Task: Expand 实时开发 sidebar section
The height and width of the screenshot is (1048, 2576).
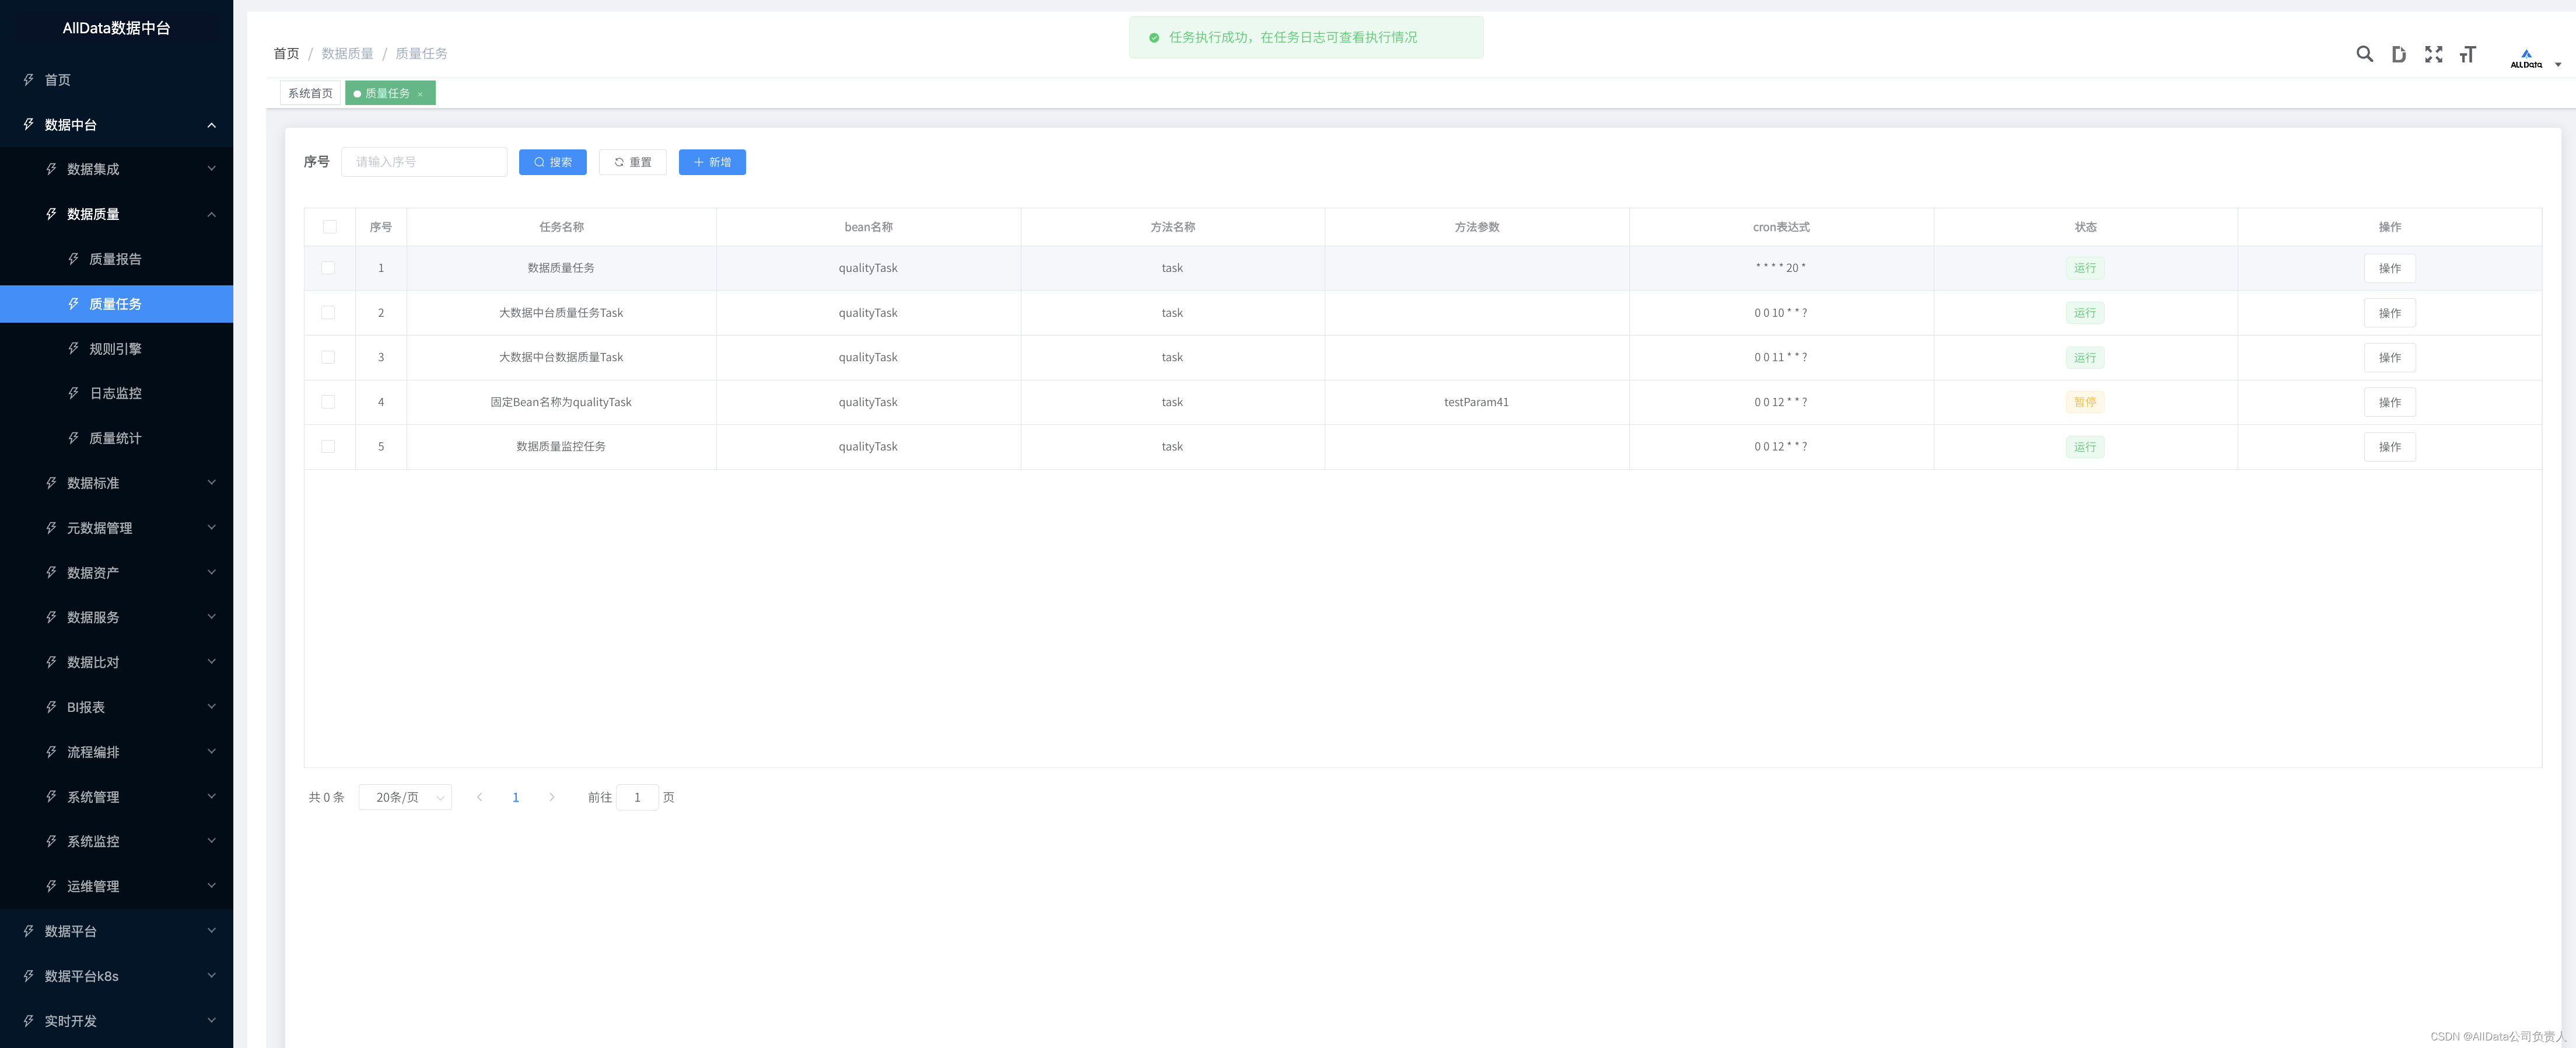Action: (x=116, y=1021)
